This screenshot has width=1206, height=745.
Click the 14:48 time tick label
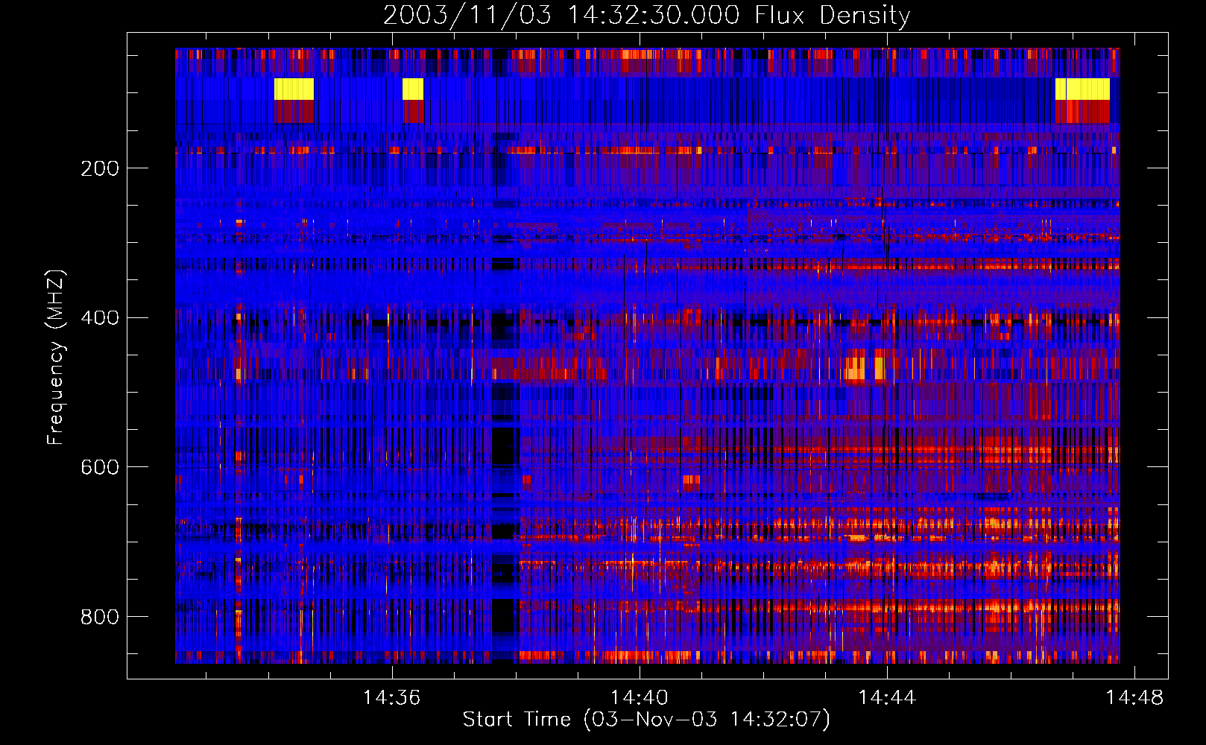pyautogui.click(x=1134, y=698)
